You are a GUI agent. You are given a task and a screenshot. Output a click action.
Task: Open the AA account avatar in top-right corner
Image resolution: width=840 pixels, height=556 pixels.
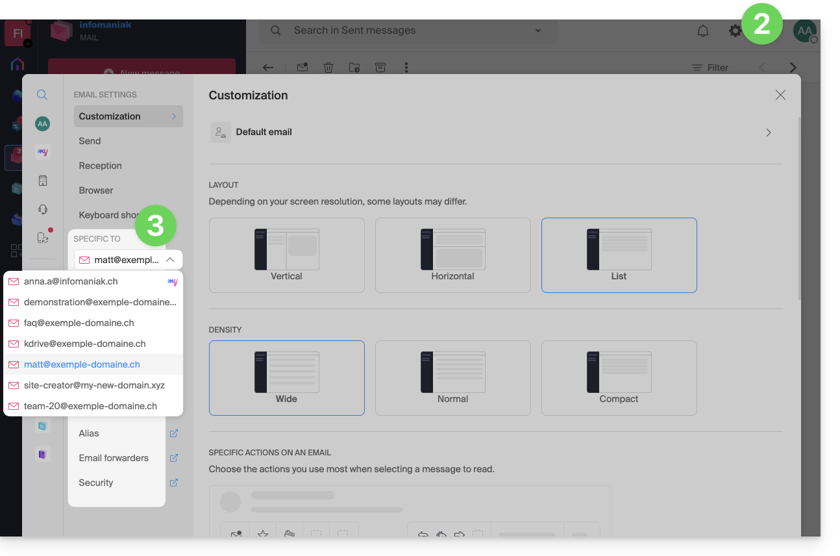click(805, 31)
